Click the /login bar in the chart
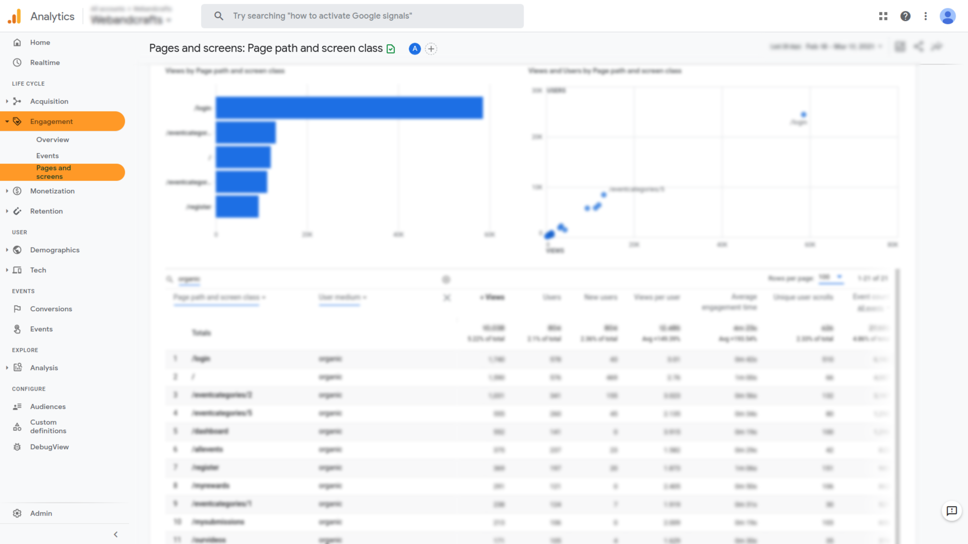Screen dimensions: 968x544 coord(349,108)
